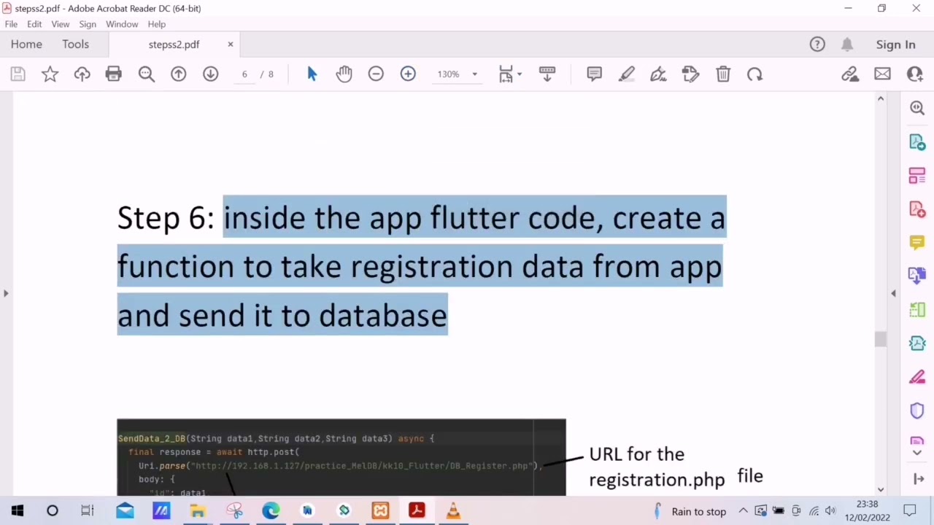Open the pink Organize Pages tool
Screen dimensions: 934x525
tap(917, 176)
